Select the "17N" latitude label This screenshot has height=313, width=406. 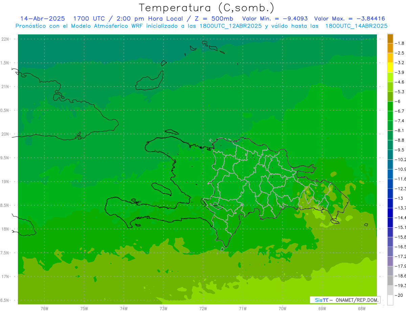[5, 277]
